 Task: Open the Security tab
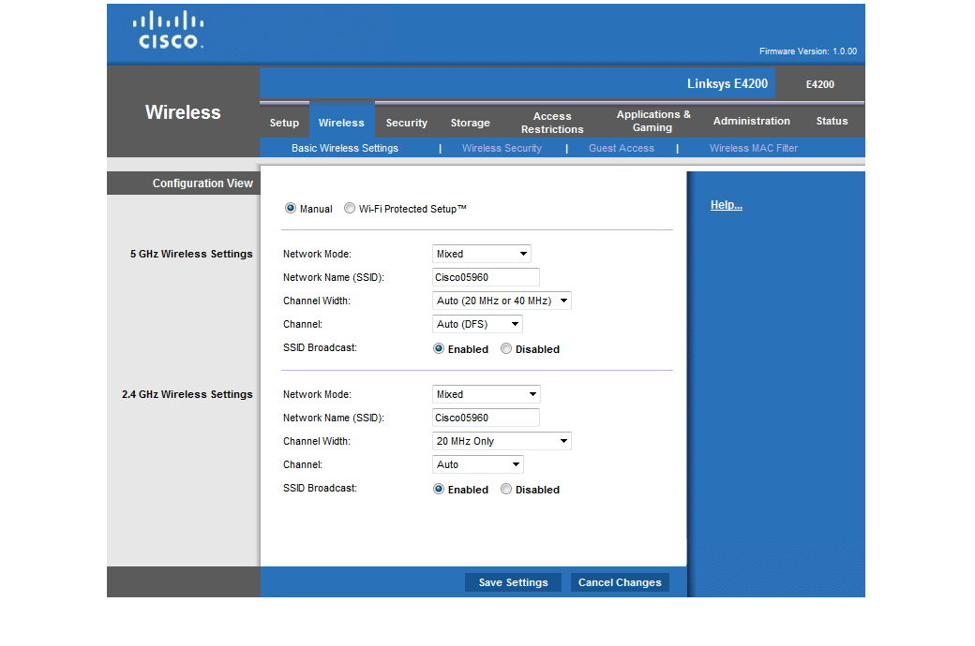(406, 123)
